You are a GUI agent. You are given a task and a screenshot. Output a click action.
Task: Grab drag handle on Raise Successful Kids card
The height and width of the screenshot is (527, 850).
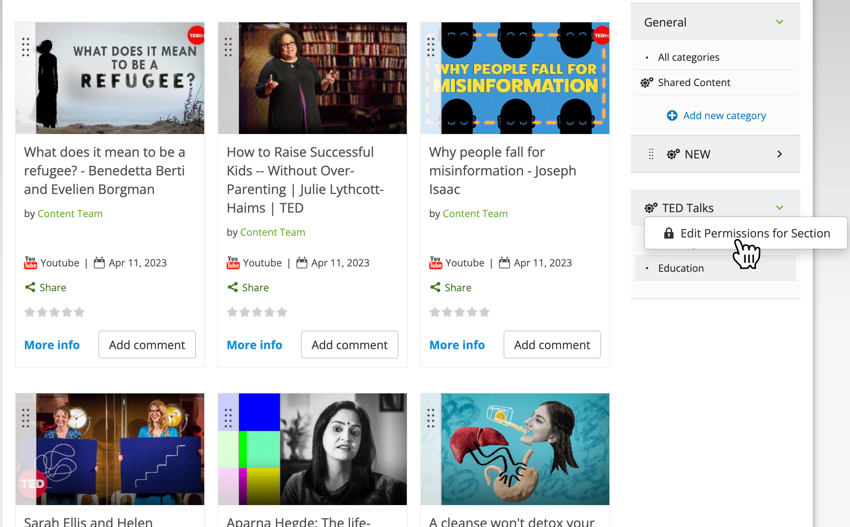tap(228, 47)
